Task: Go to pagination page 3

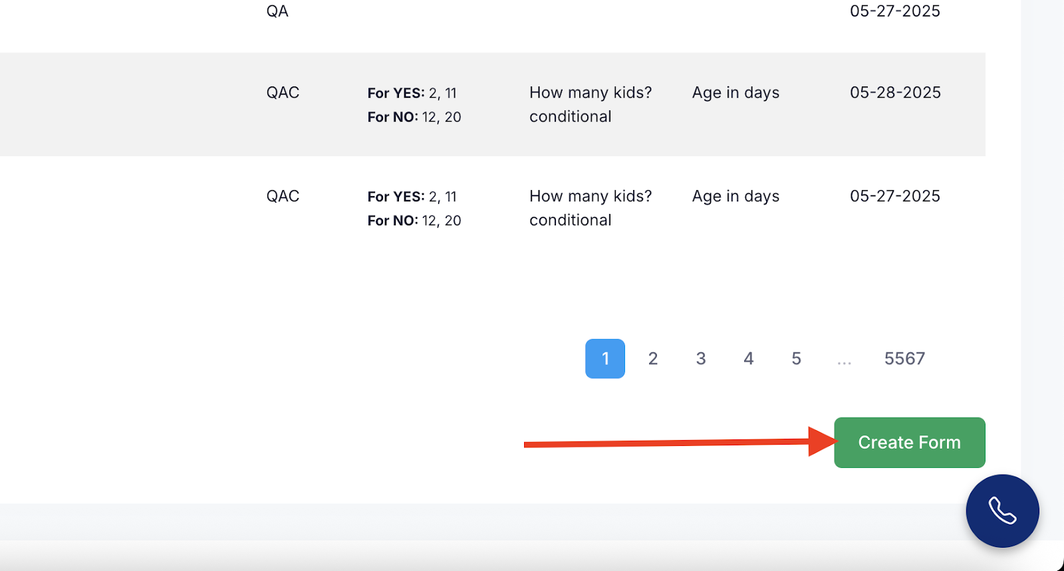Action: point(701,359)
